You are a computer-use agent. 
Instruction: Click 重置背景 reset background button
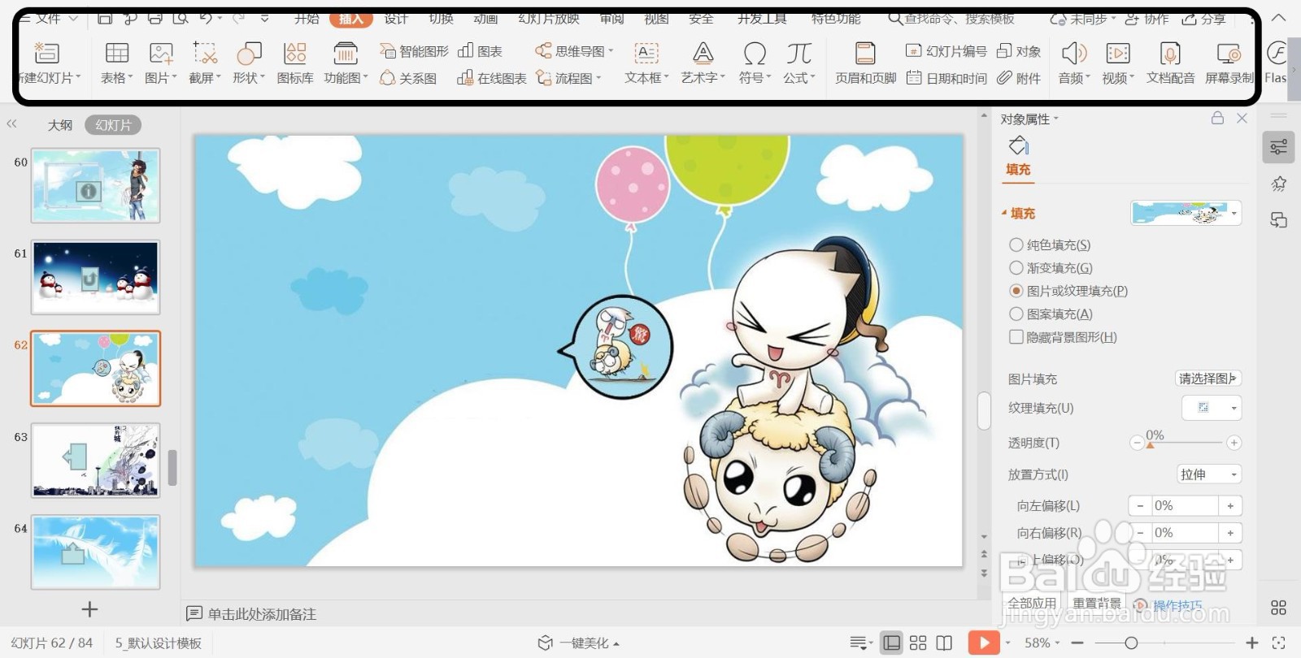(x=1096, y=603)
